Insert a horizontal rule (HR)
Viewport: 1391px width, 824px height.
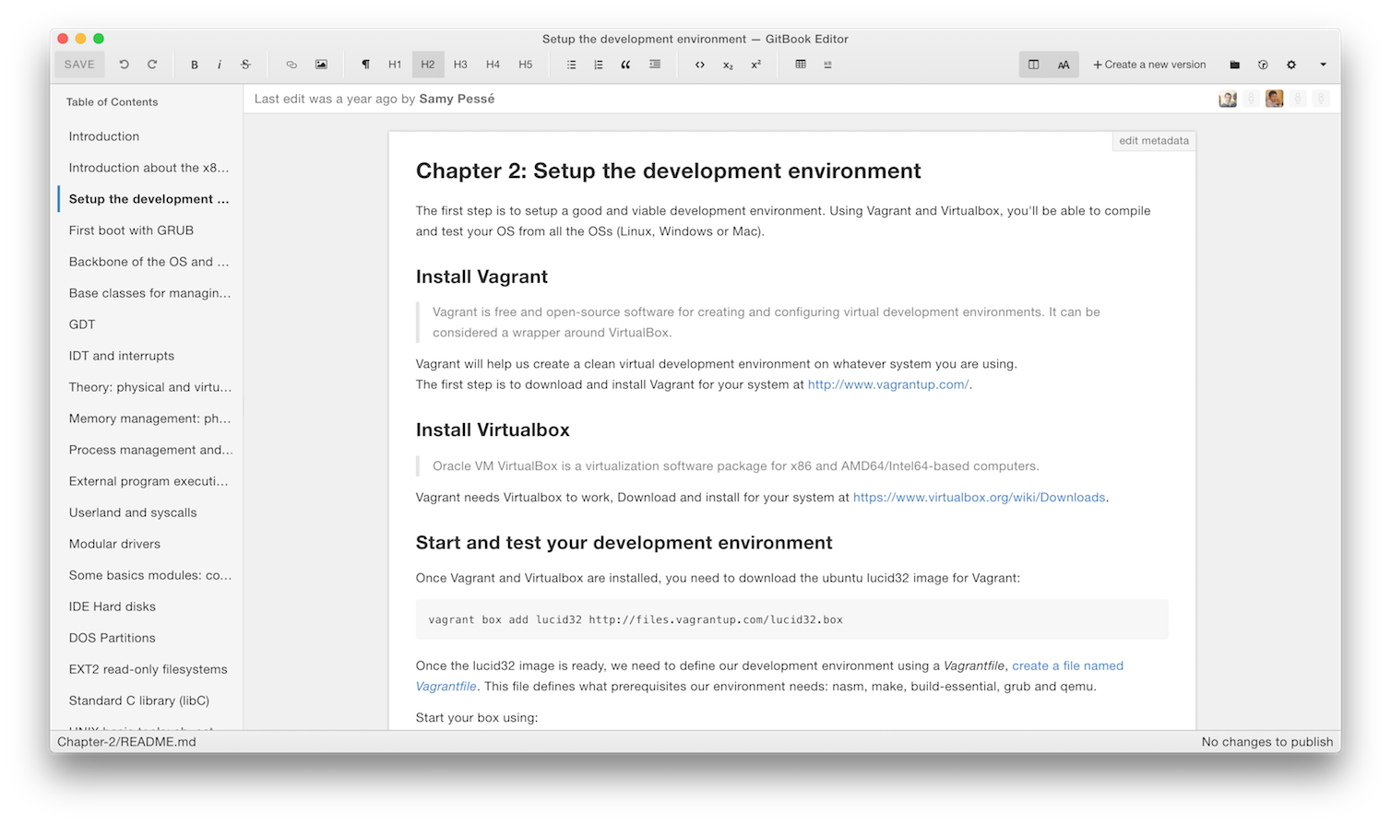(827, 65)
